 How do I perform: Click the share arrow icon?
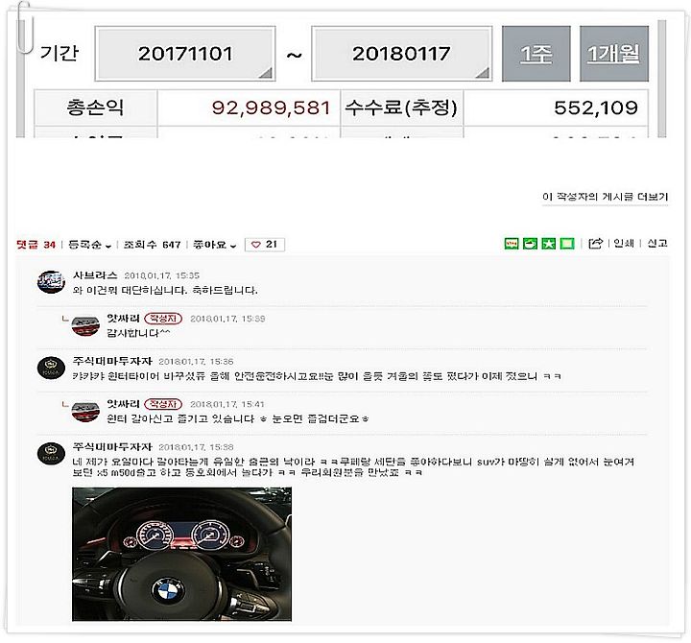pyautogui.click(x=595, y=243)
